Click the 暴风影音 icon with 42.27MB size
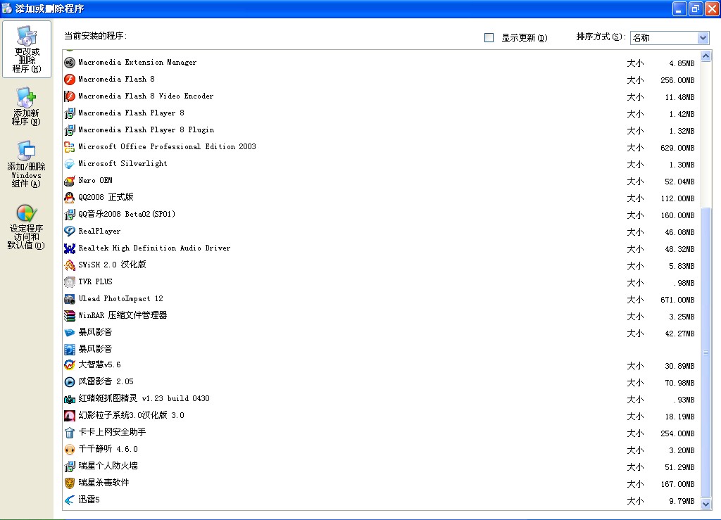This screenshot has height=520, width=721. coord(70,333)
